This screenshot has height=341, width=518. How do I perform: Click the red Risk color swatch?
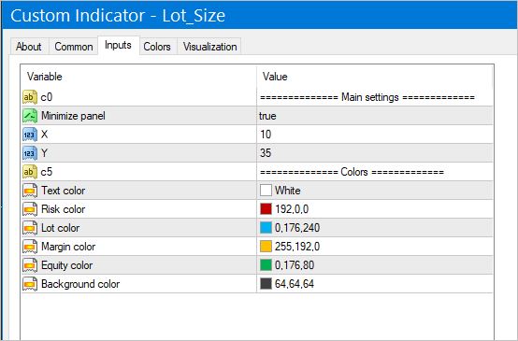point(266,209)
